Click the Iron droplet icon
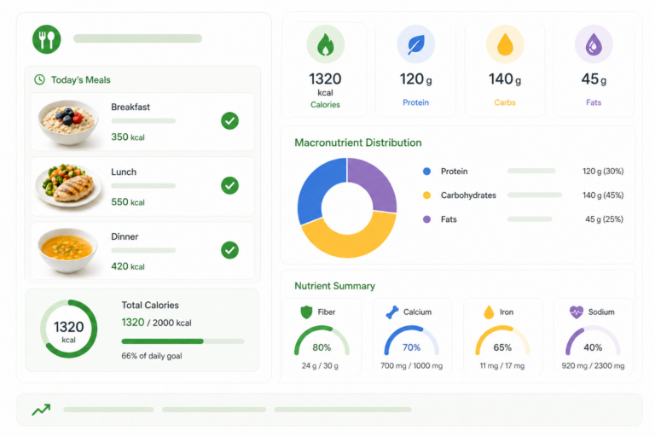The width and height of the screenshot is (655, 437). (x=489, y=312)
